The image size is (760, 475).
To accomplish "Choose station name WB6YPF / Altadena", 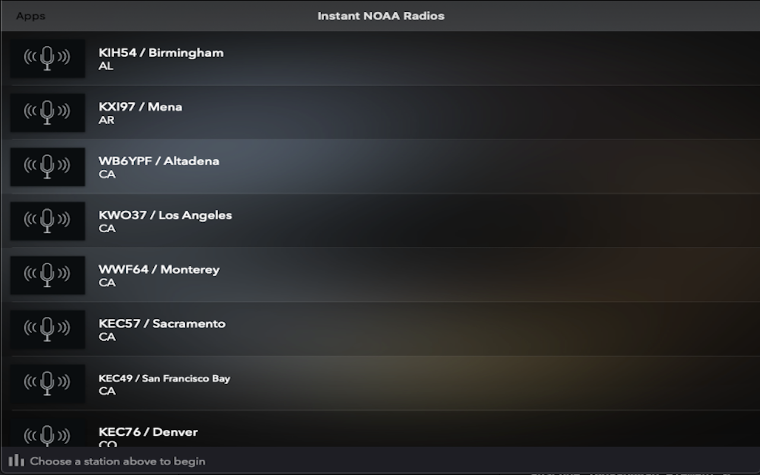I will point(159,161).
